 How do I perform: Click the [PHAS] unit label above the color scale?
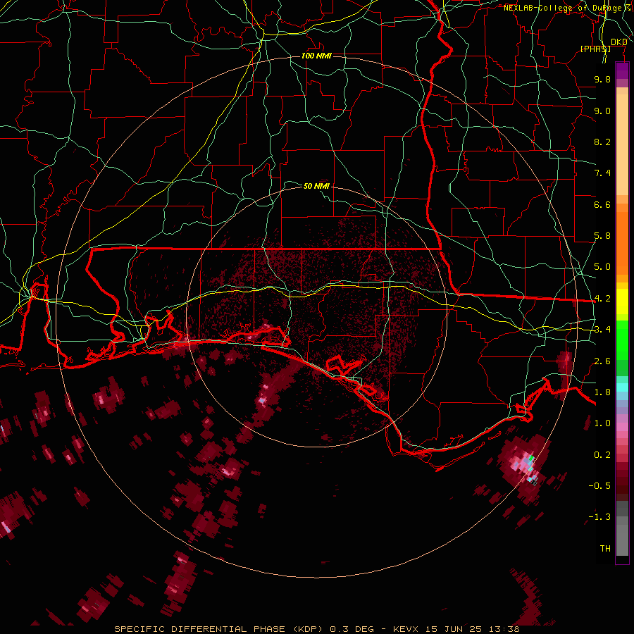coord(595,49)
